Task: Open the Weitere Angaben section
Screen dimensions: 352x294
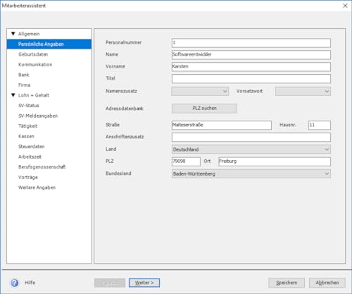Action: 37,188
